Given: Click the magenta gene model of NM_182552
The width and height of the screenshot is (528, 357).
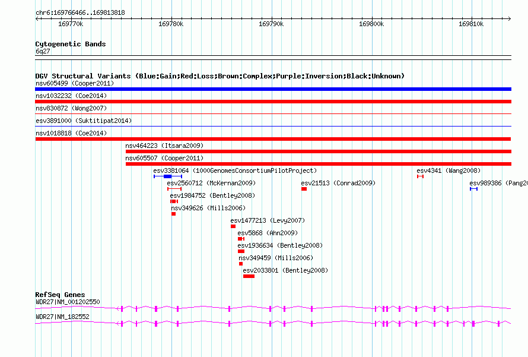Looking at the screenshot, I should 273,324.
